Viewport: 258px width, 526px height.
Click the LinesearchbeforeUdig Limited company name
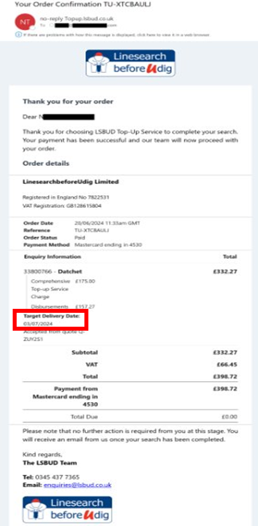tap(71, 182)
